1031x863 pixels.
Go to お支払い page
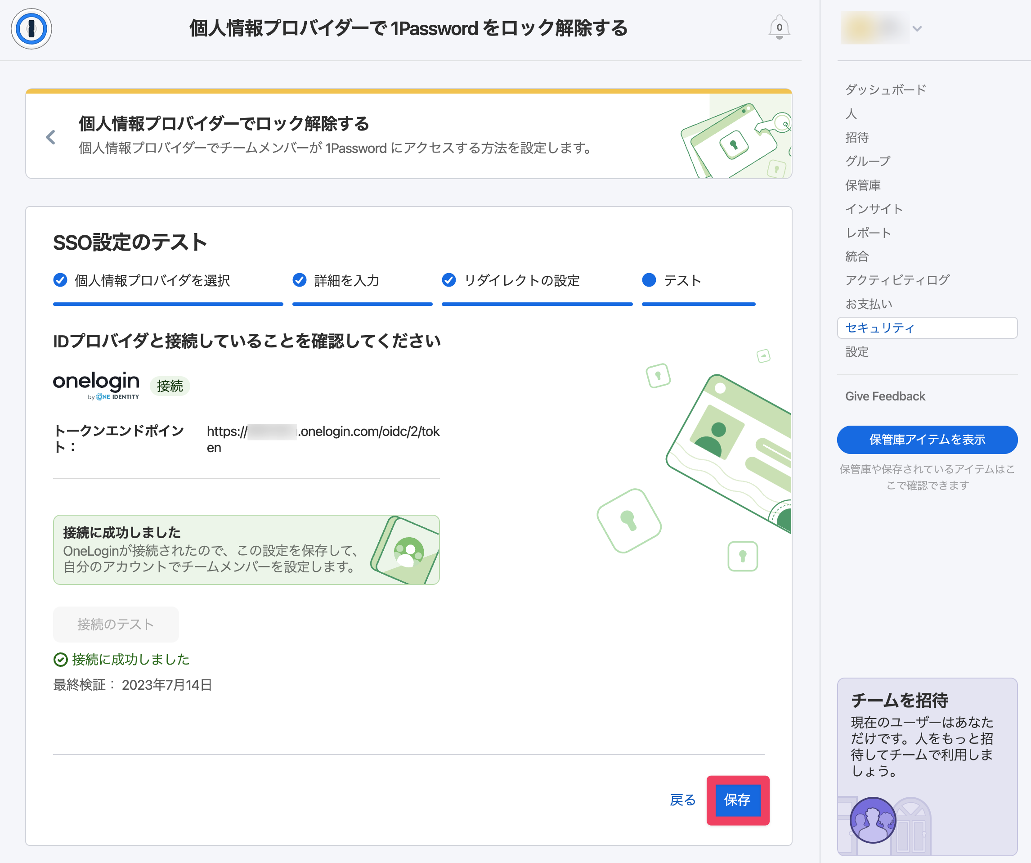coord(869,304)
